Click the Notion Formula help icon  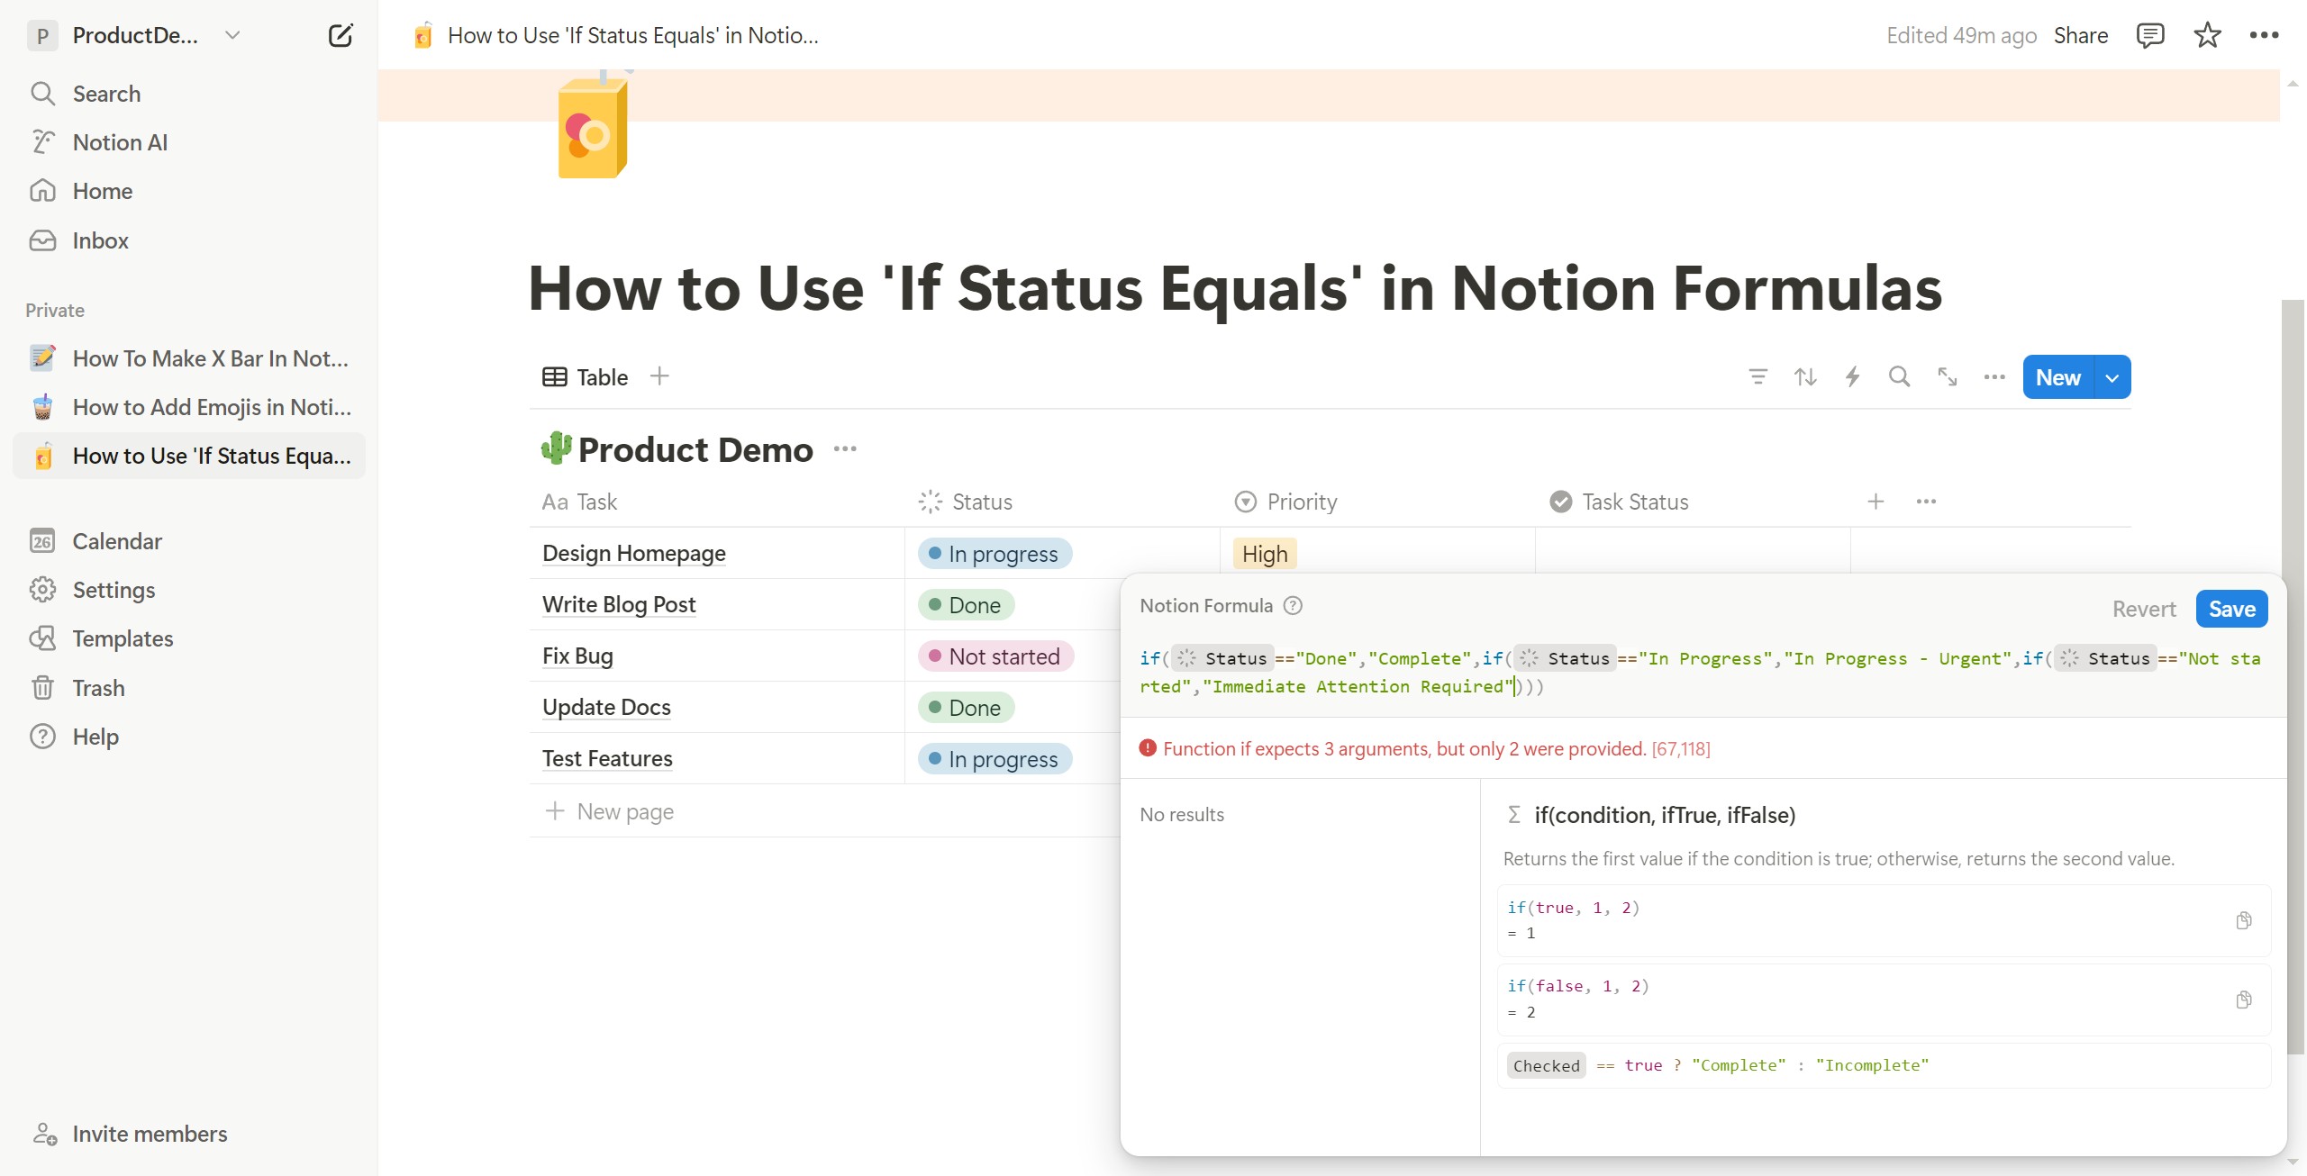click(x=1293, y=606)
